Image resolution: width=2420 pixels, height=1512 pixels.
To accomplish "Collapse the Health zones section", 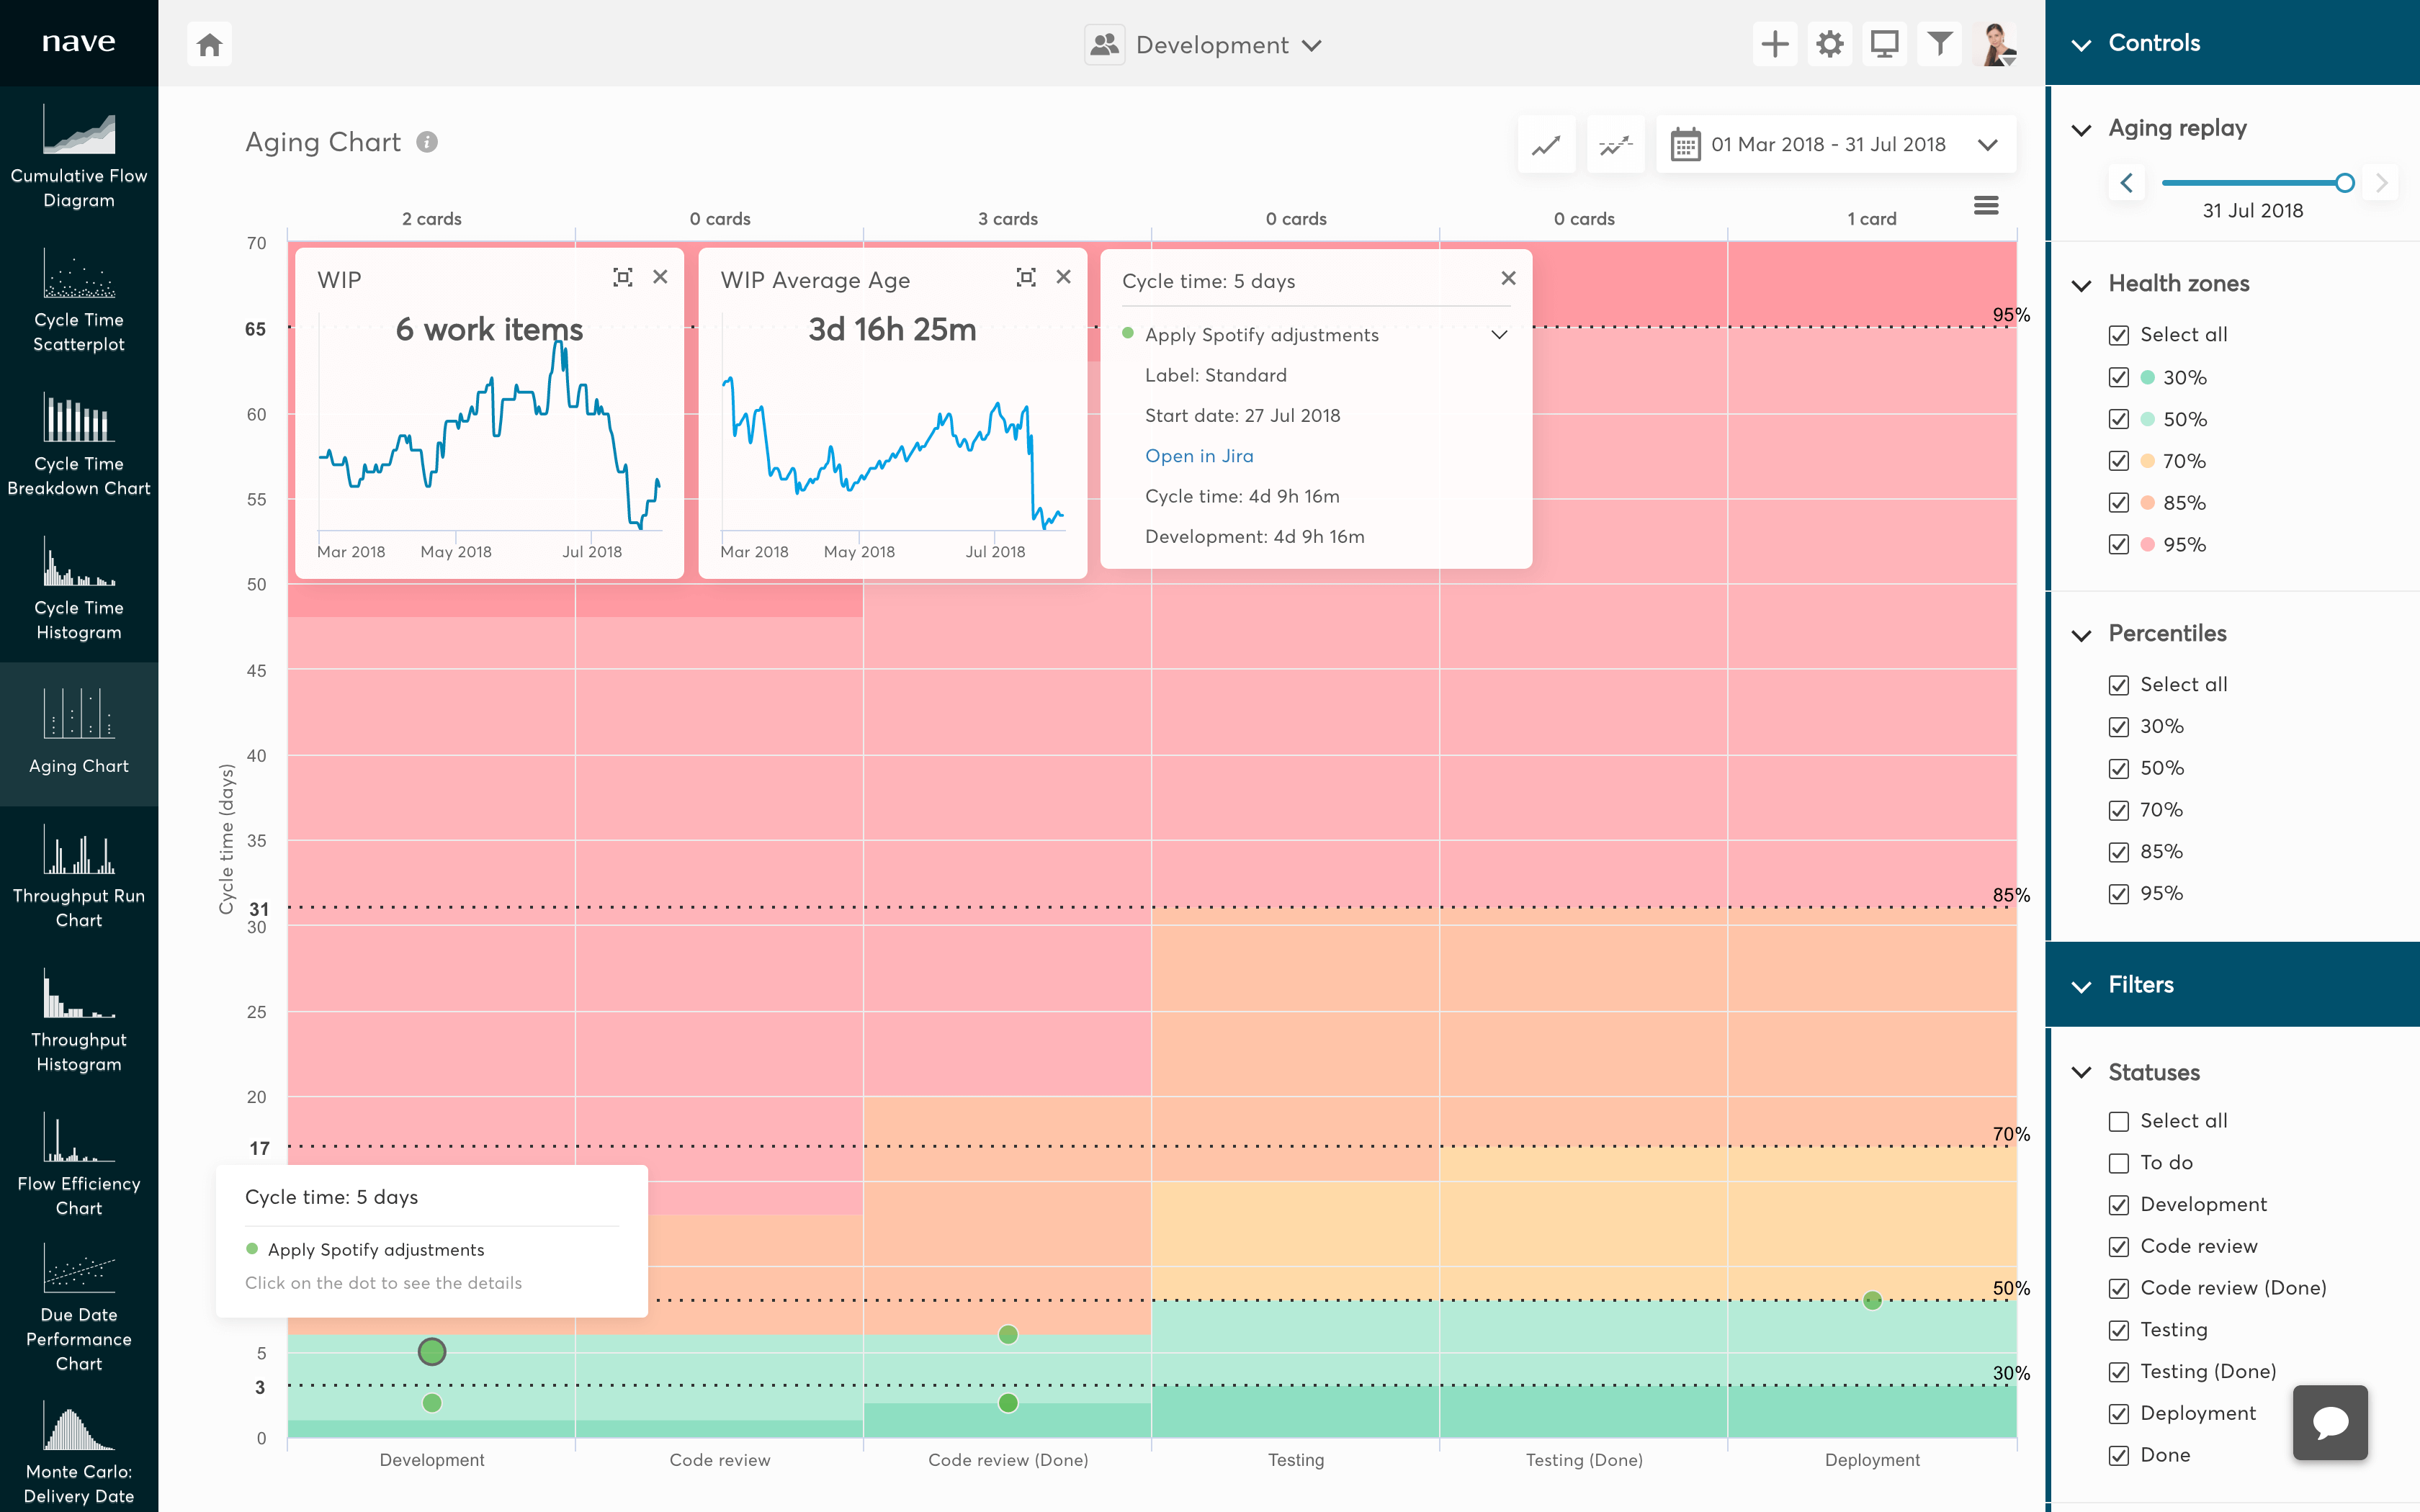I will 2082,285.
